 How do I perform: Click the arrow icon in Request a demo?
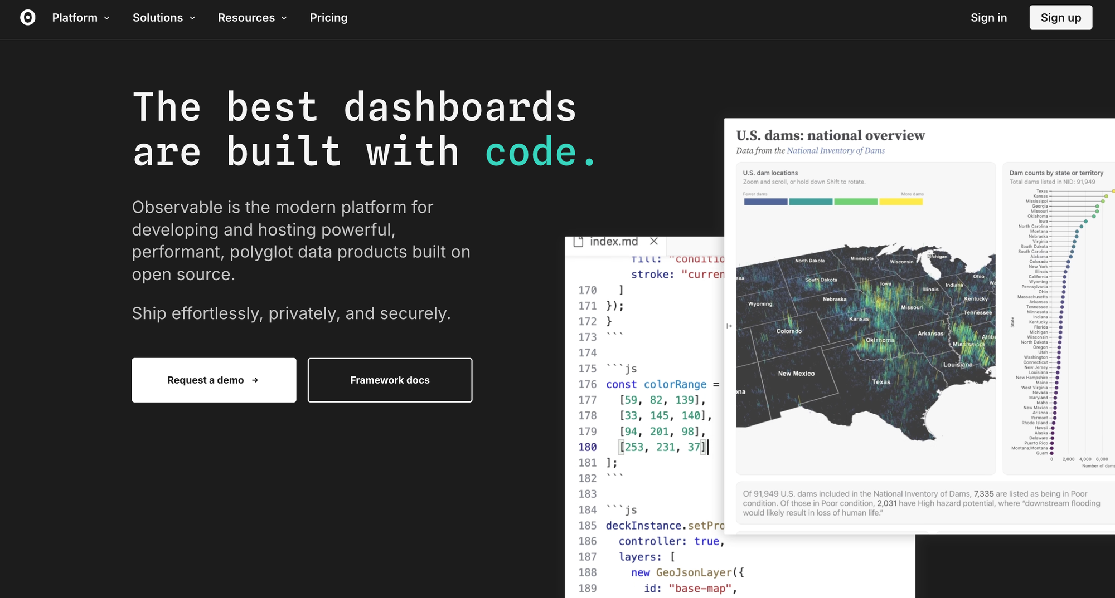click(x=255, y=380)
